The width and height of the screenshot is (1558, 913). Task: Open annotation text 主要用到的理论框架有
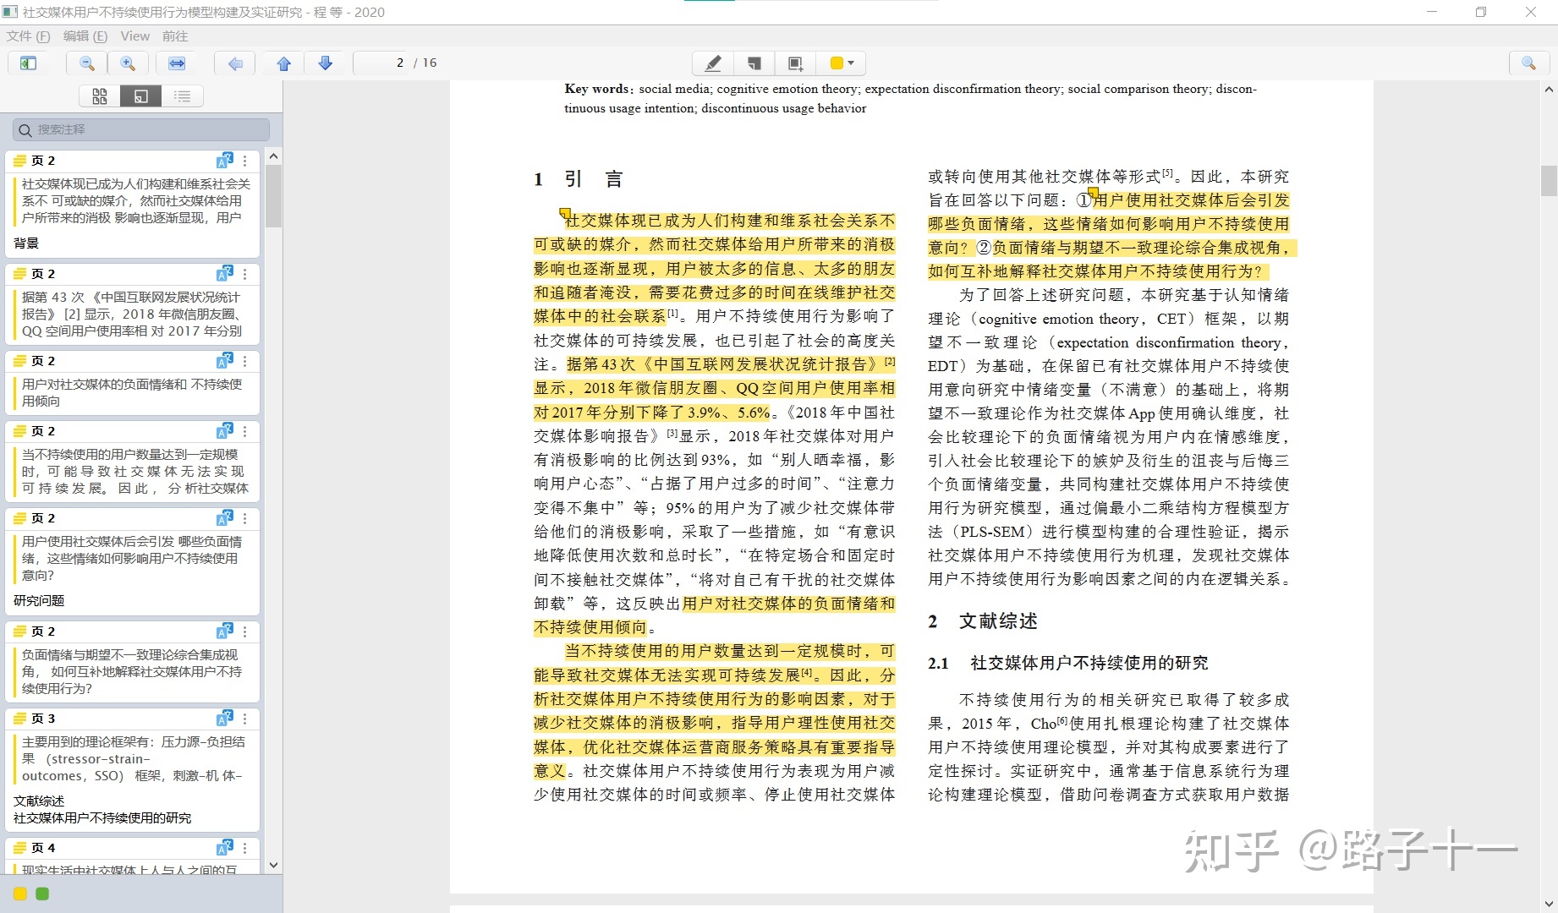coord(134,759)
